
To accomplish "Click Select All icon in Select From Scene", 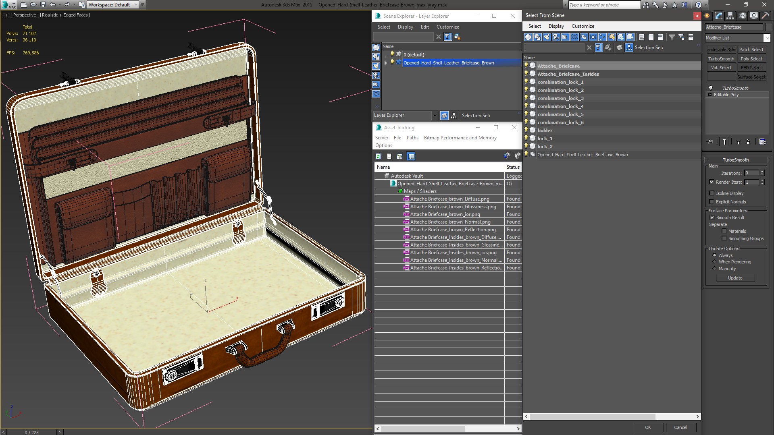I will (x=642, y=37).
